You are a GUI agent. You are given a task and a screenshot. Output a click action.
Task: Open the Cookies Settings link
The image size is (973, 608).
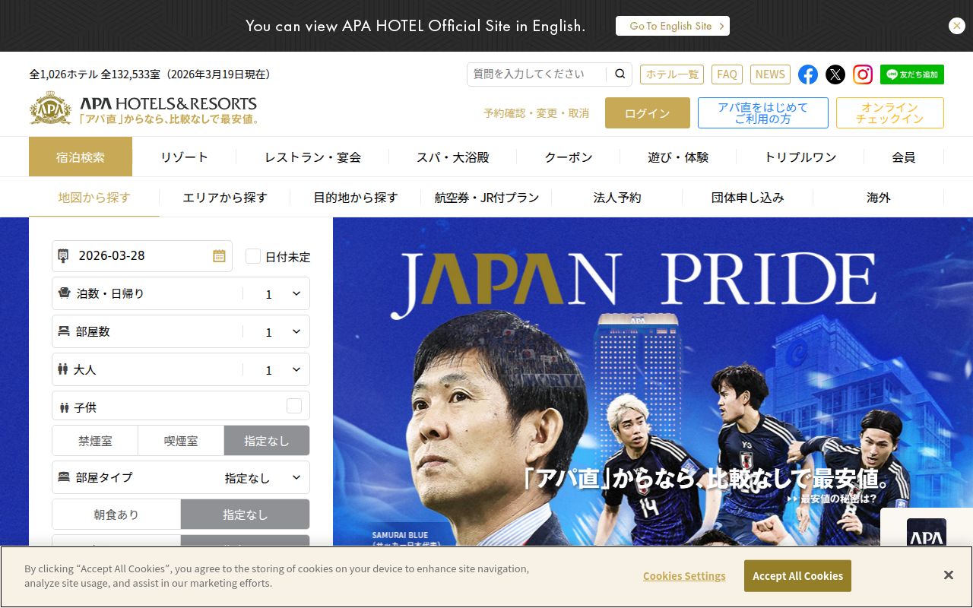pos(684,576)
